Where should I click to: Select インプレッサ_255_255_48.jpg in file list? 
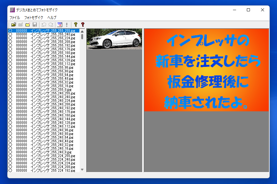[44, 79]
